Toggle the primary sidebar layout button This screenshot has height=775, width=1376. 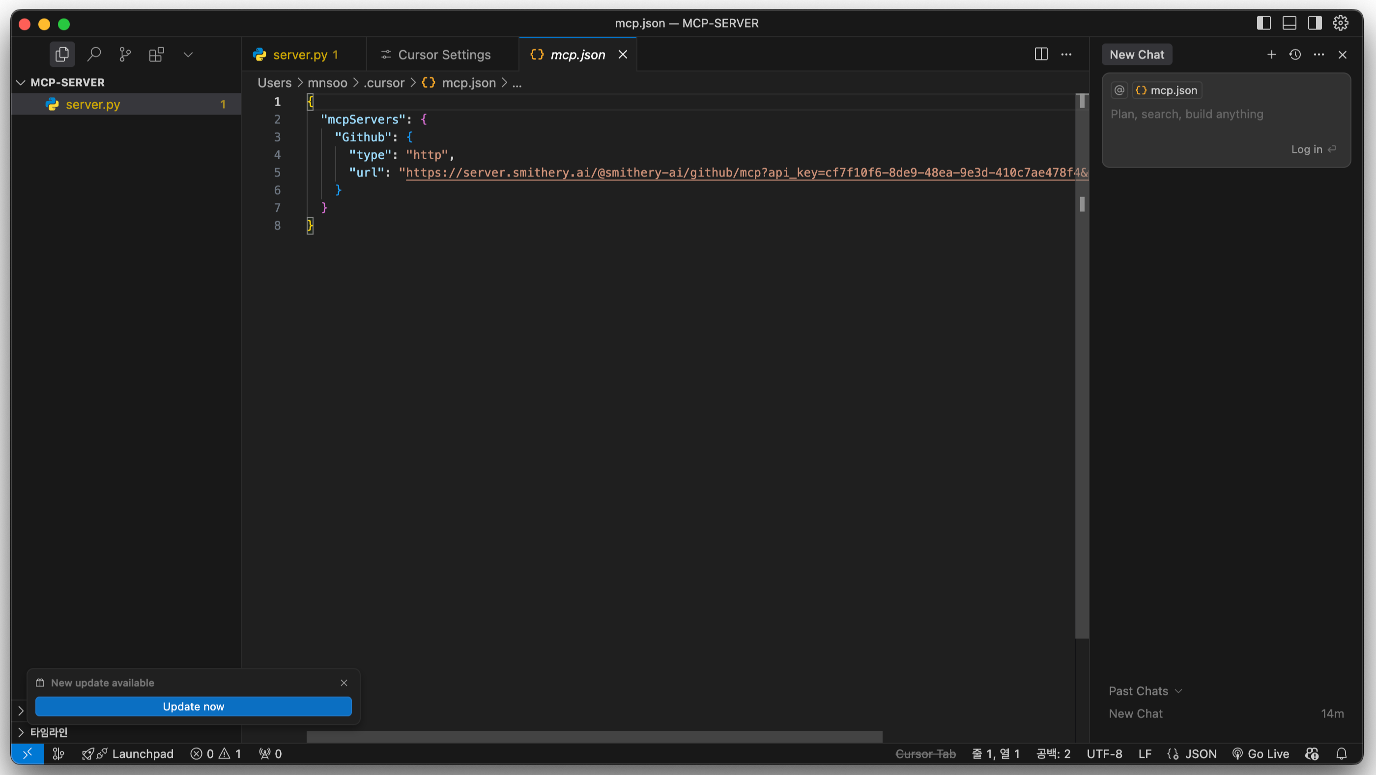[x=1263, y=23]
